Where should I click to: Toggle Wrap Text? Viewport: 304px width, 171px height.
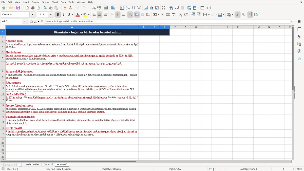click(x=130, y=15)
